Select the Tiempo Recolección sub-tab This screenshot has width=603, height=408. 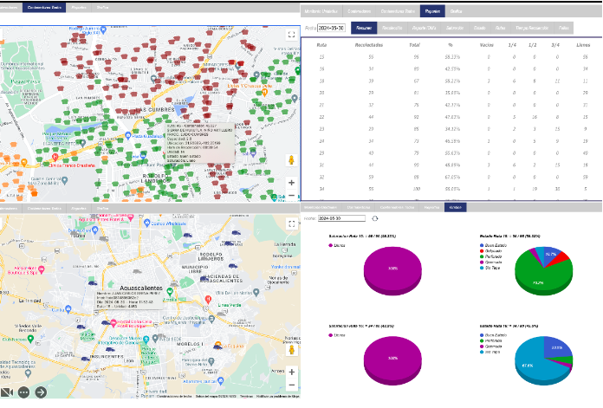point(532,28)
